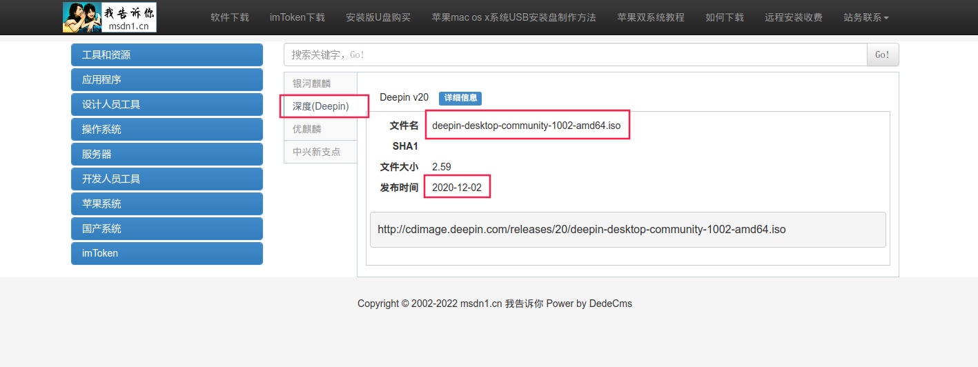Open the imToken sidebar category
978x367 pixels.
(167, 254)
